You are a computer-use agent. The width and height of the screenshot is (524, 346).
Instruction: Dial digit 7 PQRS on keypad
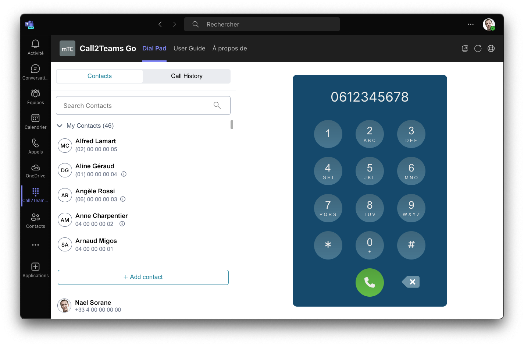[328, 208]
